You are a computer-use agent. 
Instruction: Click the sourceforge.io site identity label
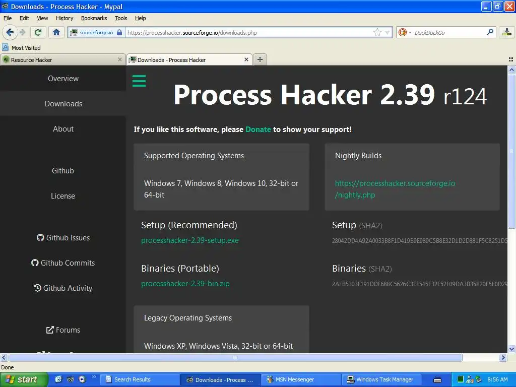click(x=96, y=33)
